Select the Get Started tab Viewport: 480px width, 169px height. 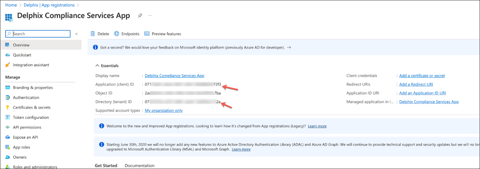click(106, 166)
